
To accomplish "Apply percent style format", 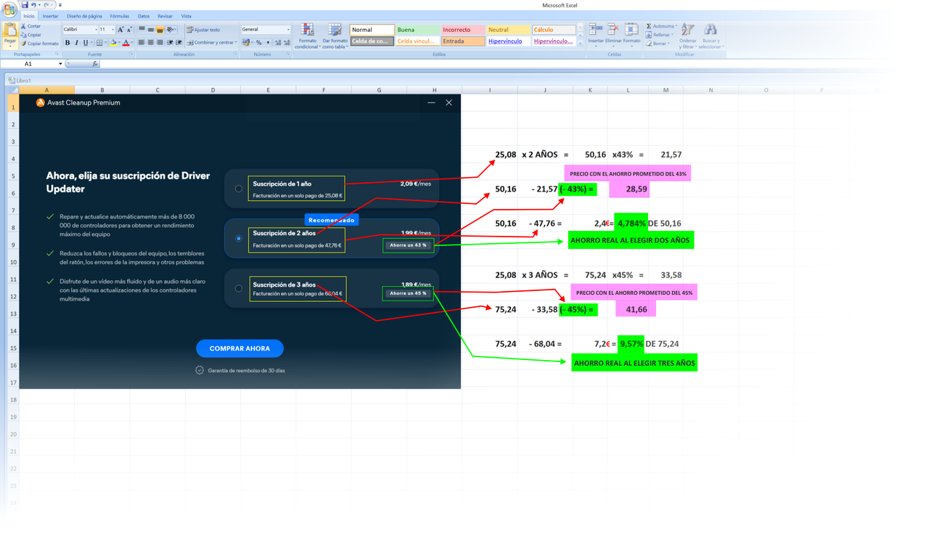I will pos(259,43).
